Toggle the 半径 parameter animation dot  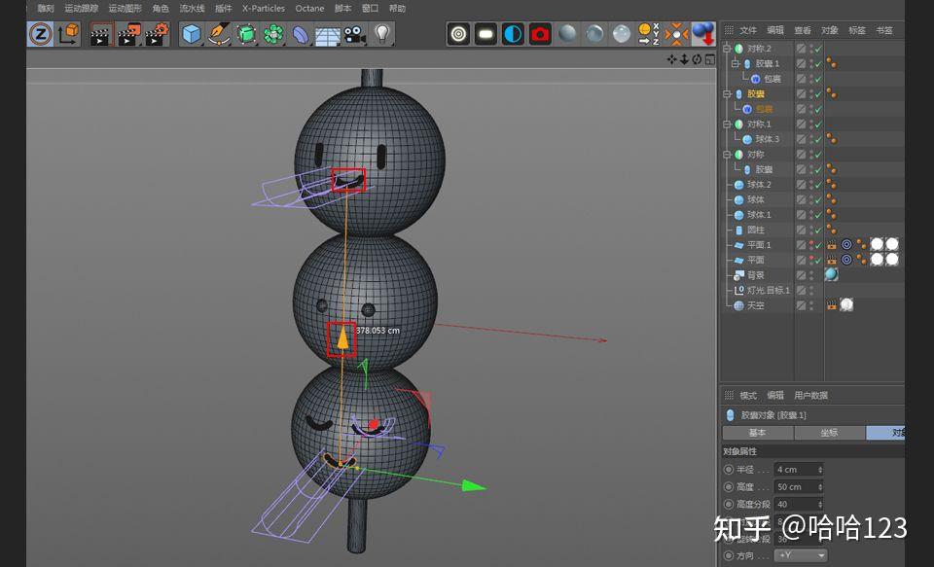(x=729, y=470)
